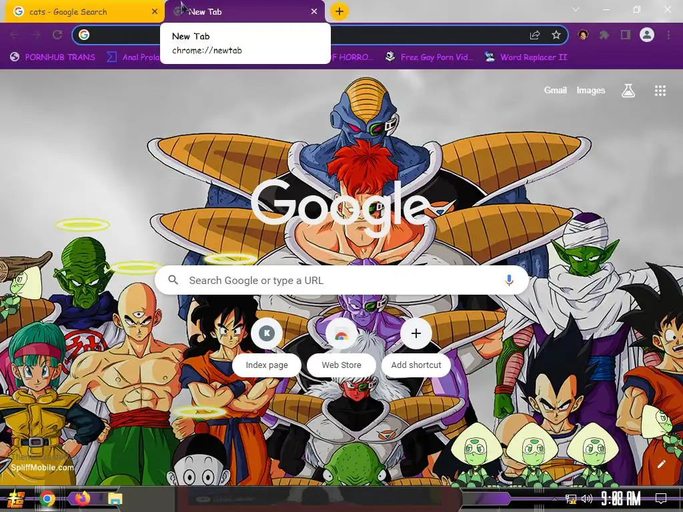The image size is (683, 512).
Task: Open network status tray icon
Action: (570, 499)
